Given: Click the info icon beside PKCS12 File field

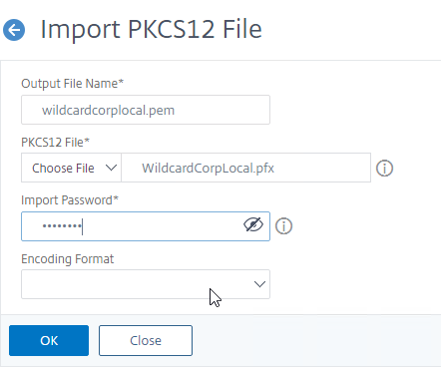Looking at the screenshot, I should 384,168.
